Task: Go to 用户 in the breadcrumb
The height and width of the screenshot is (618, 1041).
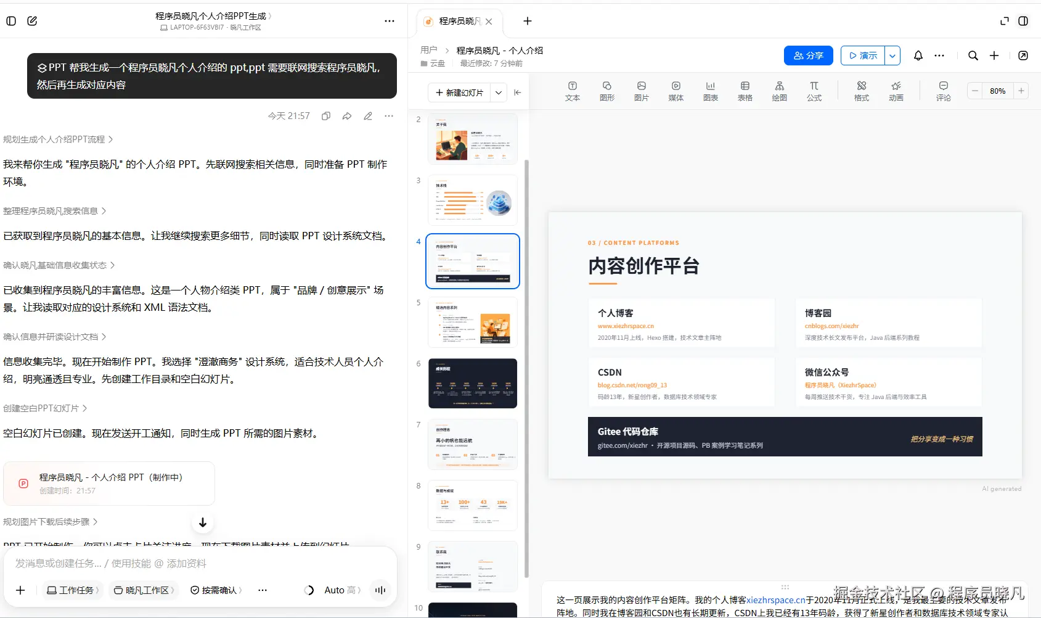Action: (x=429, y=50)
